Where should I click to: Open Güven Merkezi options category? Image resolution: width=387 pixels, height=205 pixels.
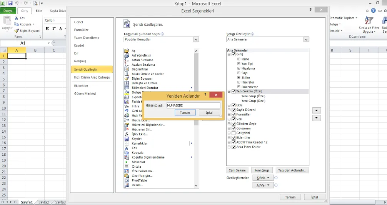[85, 93]
